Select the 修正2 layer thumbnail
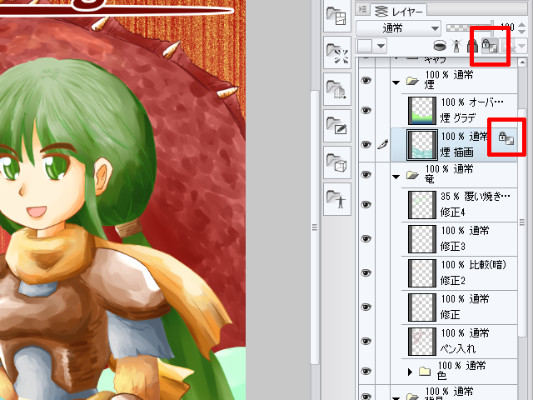Viewport: 533px width, 400px height. (x=422, y=273)
